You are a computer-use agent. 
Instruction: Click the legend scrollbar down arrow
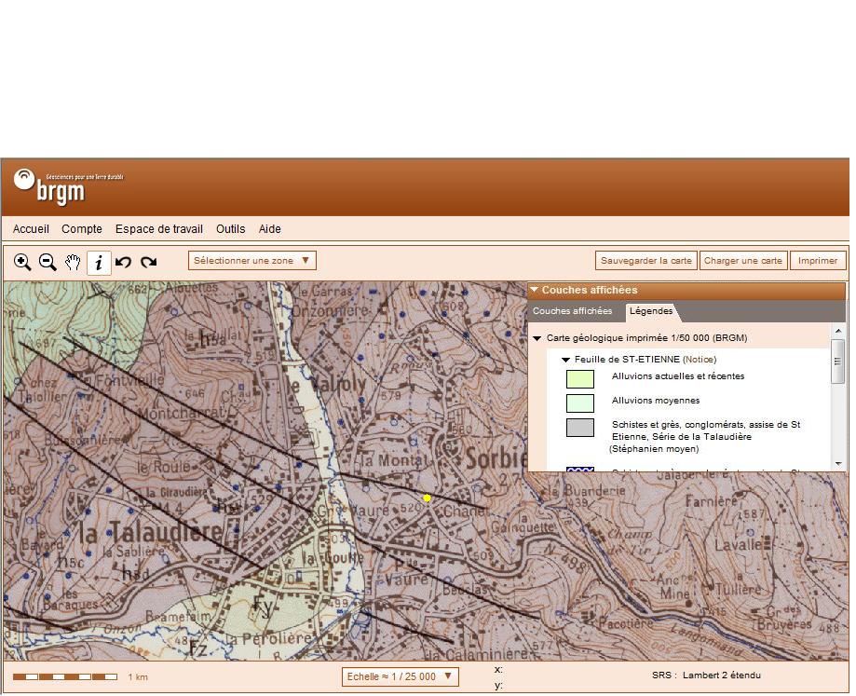click(838, 464)
